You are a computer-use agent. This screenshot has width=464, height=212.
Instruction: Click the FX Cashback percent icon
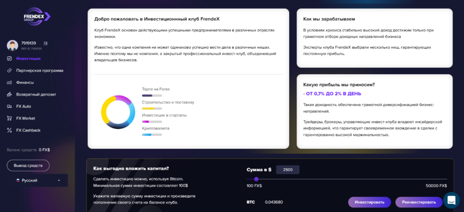pos(9,130)
